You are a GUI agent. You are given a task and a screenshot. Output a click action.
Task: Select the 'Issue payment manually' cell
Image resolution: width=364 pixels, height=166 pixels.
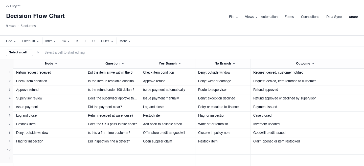click(168, 98)
